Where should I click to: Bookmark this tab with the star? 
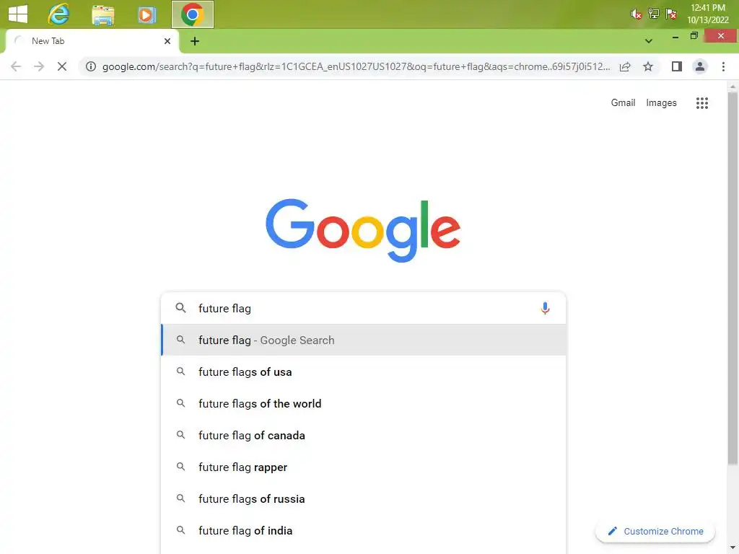(648, 66)
